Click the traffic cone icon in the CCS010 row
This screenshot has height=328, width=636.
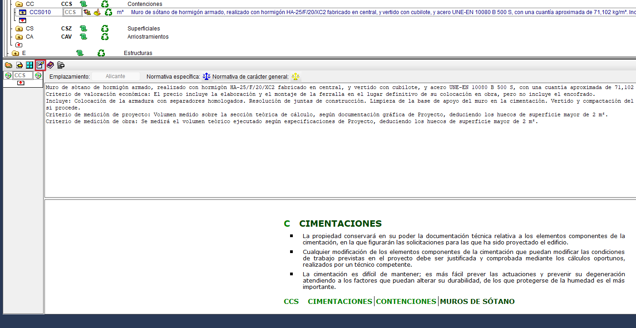(97, 12)
